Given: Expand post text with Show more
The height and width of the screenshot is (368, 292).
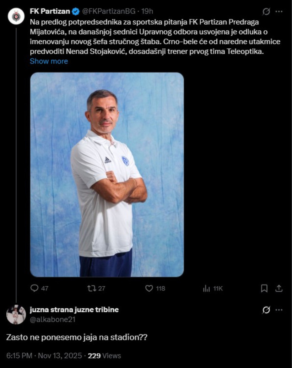Looking at the screenshot, I should point(49,61).
